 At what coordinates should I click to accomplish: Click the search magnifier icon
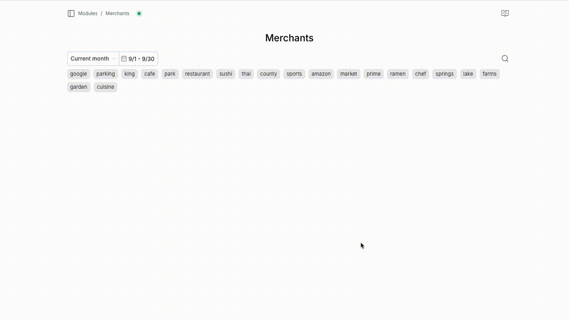pyautogui.click(x=505, y=58)
